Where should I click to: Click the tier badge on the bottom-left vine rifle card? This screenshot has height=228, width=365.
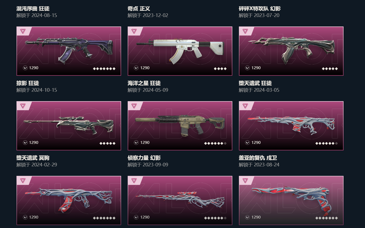pyautogui.click(x=23, y=181)
